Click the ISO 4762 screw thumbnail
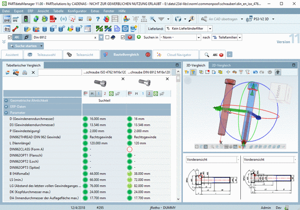 (x=100, y=83)
